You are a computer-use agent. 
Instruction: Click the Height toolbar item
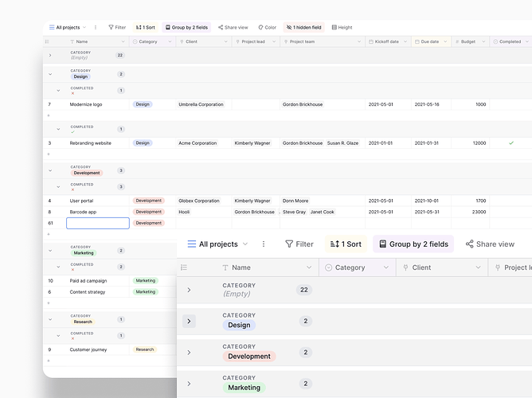tap(342, 27)
